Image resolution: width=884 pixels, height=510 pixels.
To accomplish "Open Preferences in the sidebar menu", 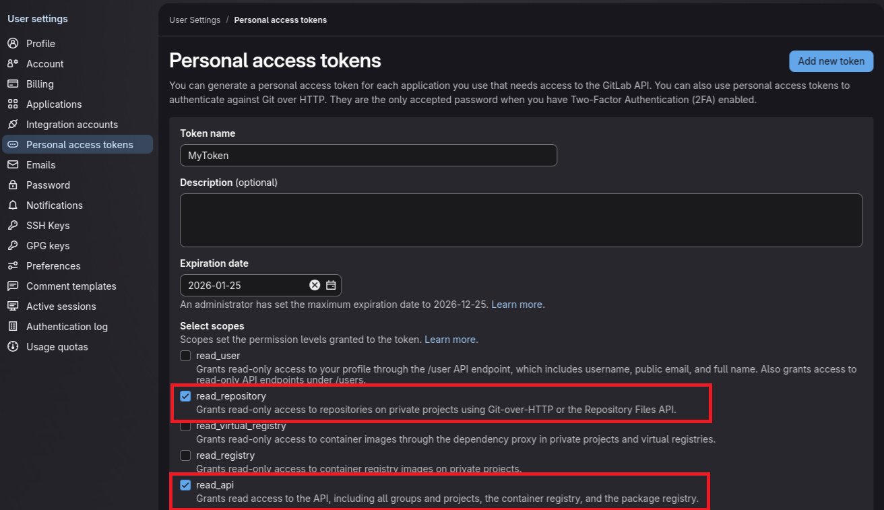I will click(53, 265).
